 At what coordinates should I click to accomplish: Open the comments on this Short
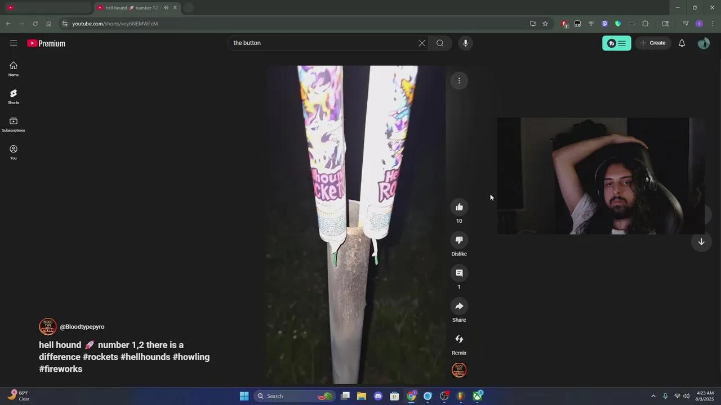point(459,273)
